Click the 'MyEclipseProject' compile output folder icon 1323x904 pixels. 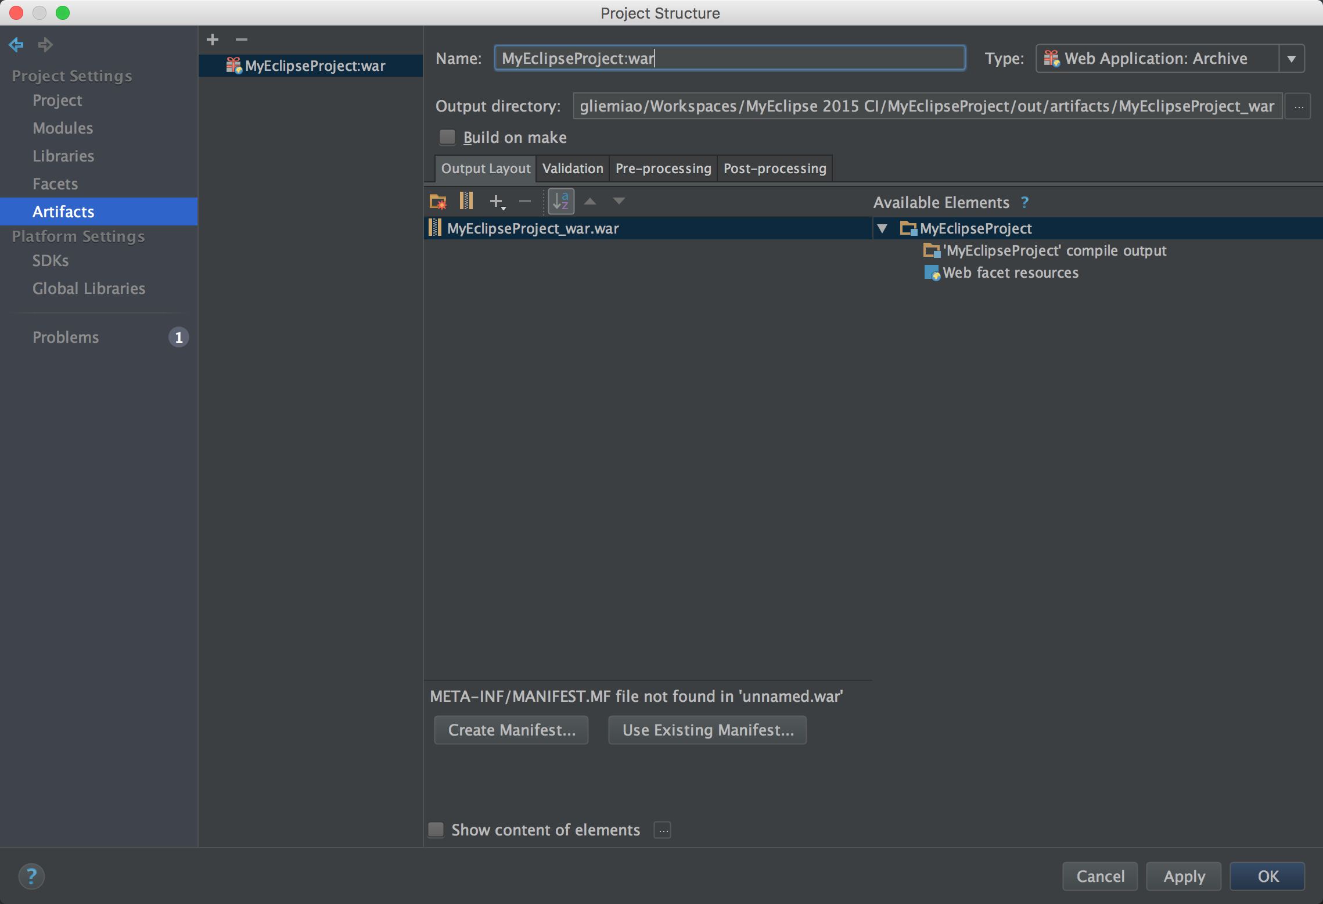(x=932, y=250)
